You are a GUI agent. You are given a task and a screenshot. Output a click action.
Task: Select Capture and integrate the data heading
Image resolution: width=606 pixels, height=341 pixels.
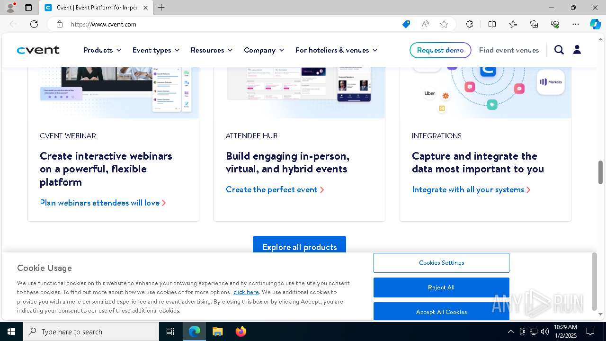(x=478, y=162)
